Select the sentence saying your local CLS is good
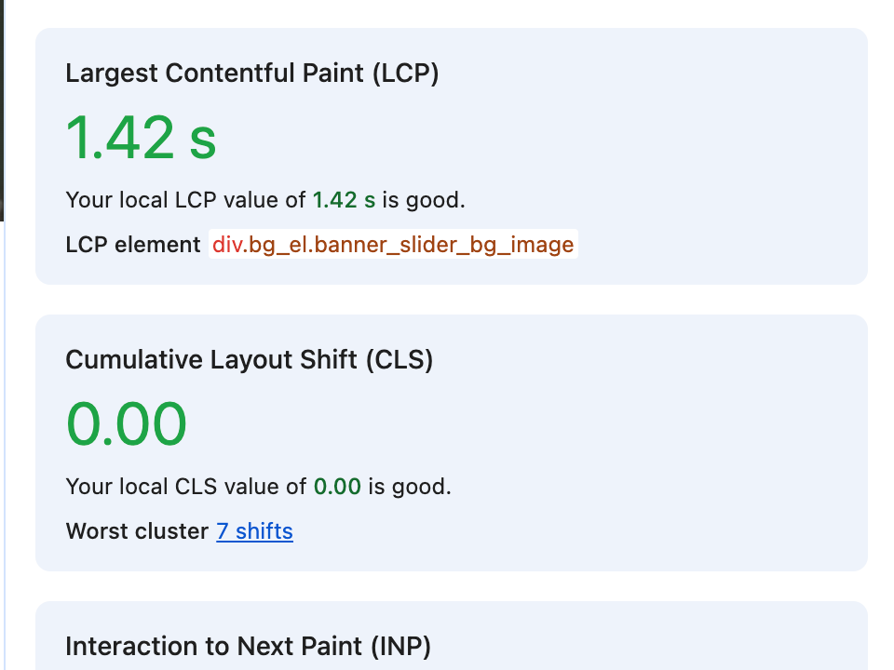Image resolution: width=894 pixels, height=670 pixels. (258, 486)
